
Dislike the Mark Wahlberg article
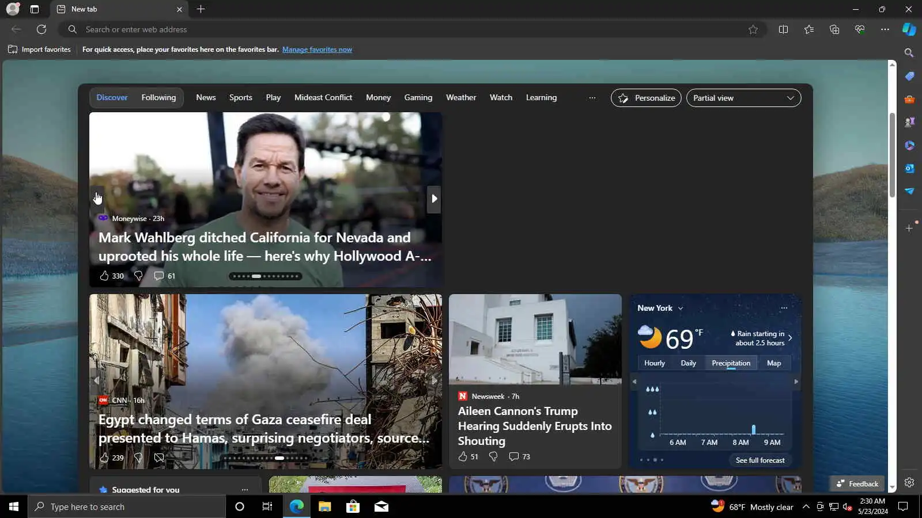[138, 276]
